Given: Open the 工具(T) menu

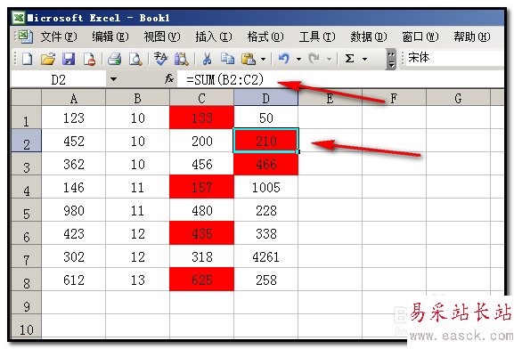Looking at the screenshot, I should [317, 37].
